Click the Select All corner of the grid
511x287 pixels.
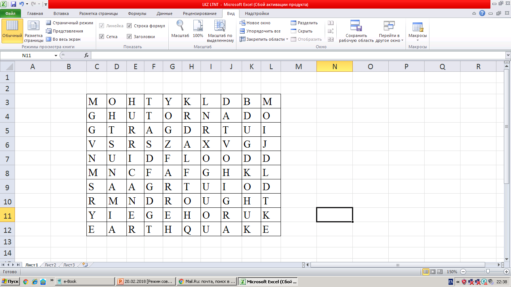click(x=7, y=67)
